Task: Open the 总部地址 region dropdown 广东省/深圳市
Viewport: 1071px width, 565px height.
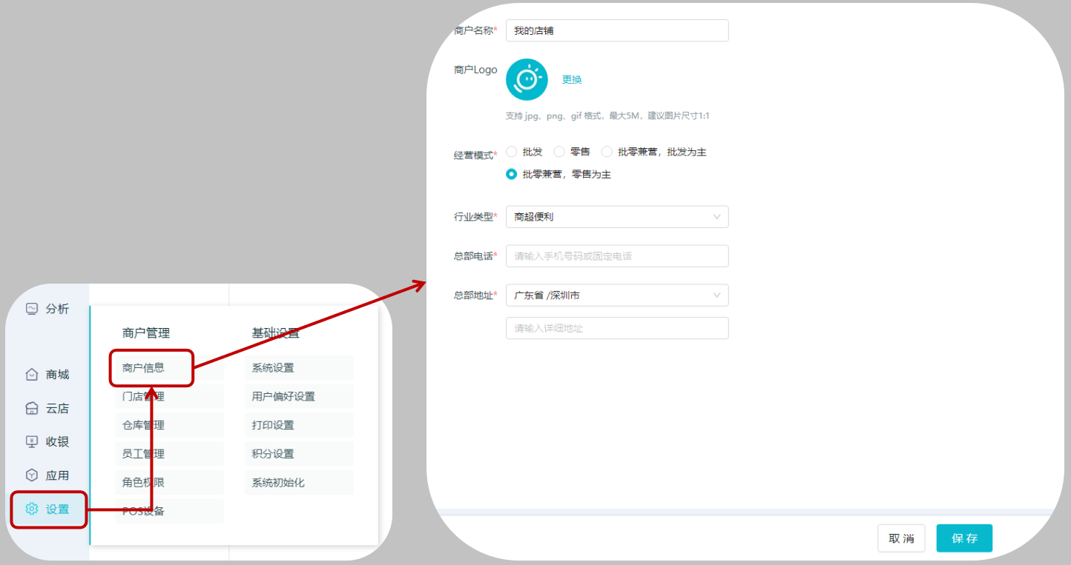Action: (617, 295)
